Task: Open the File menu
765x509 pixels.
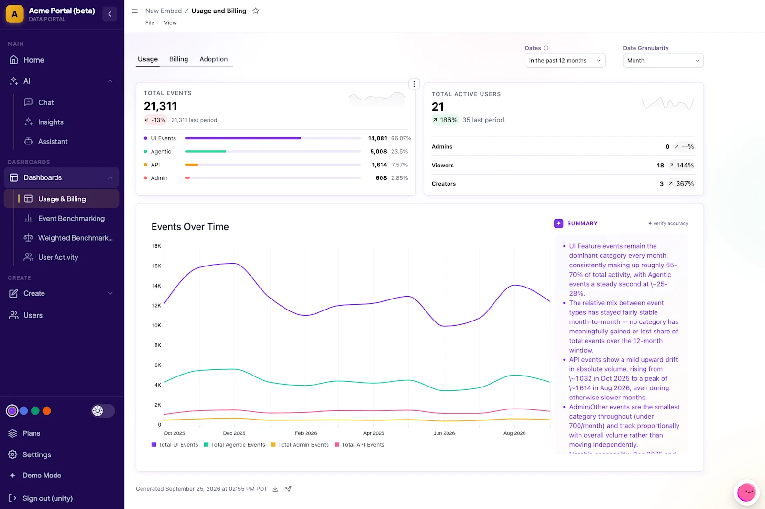Action: coord(150,23)
